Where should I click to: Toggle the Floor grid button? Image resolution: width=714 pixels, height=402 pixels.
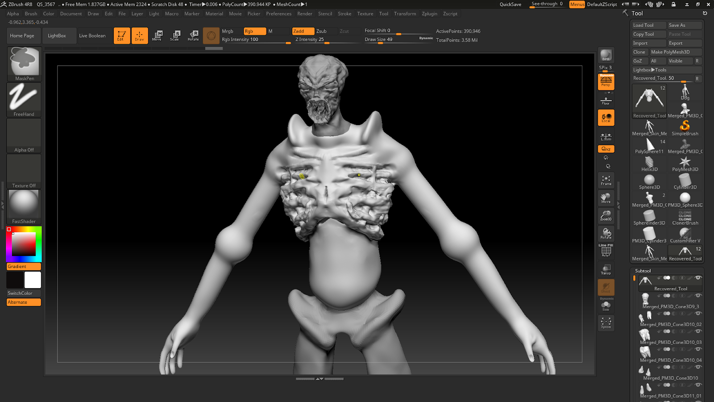click(x=606, y=100)
